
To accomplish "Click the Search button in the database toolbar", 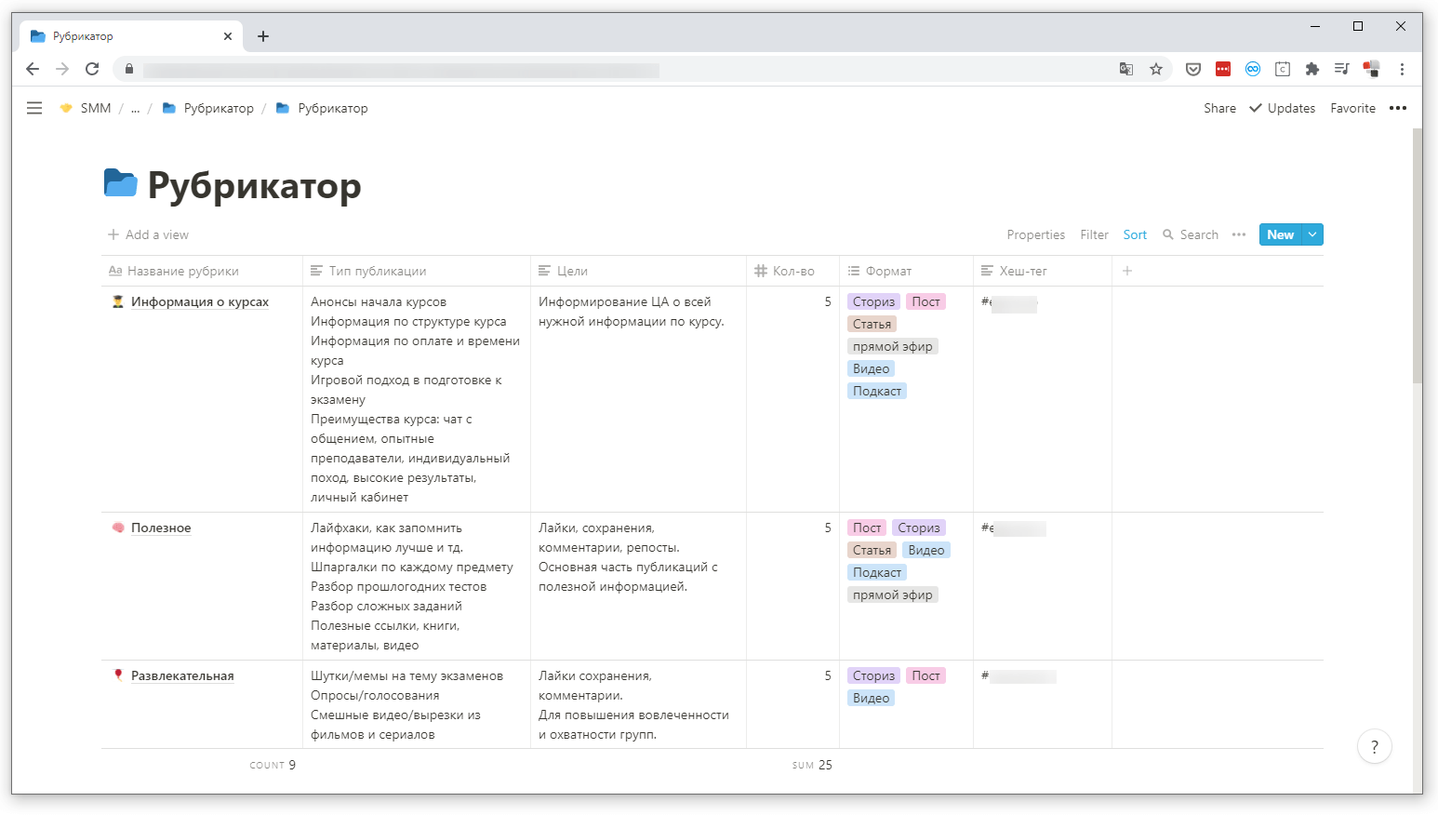I will [1191, 234].
